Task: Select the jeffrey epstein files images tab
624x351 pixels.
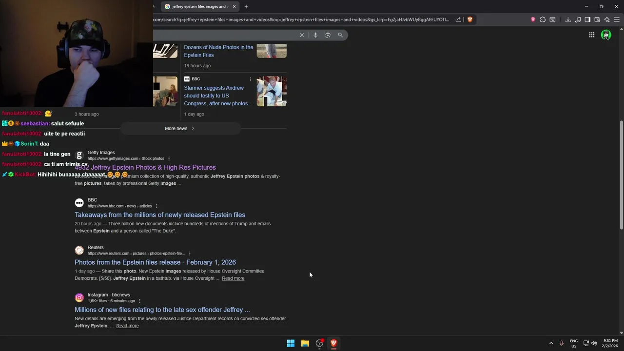Action: tap(200, 6)
